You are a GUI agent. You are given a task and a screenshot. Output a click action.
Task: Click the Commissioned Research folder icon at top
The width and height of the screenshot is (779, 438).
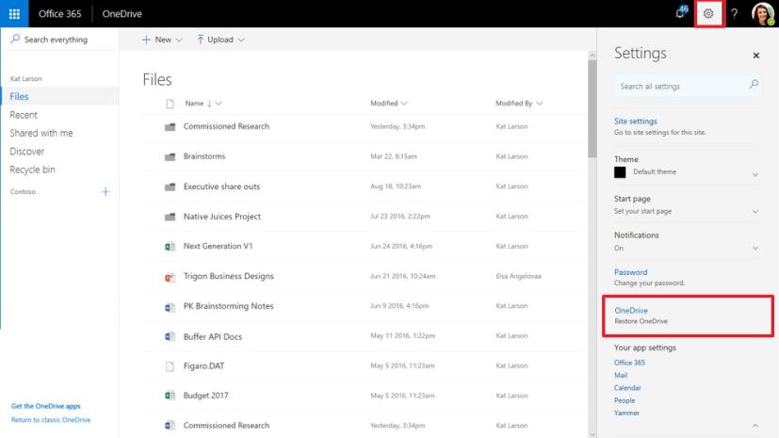pos(170,126)
